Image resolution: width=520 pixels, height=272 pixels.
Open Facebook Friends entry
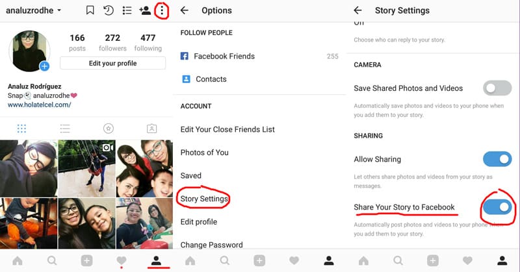point(259,56)
